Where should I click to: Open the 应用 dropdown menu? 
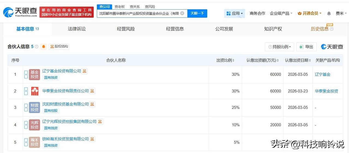pyautogui.click(x=234, y=13)
